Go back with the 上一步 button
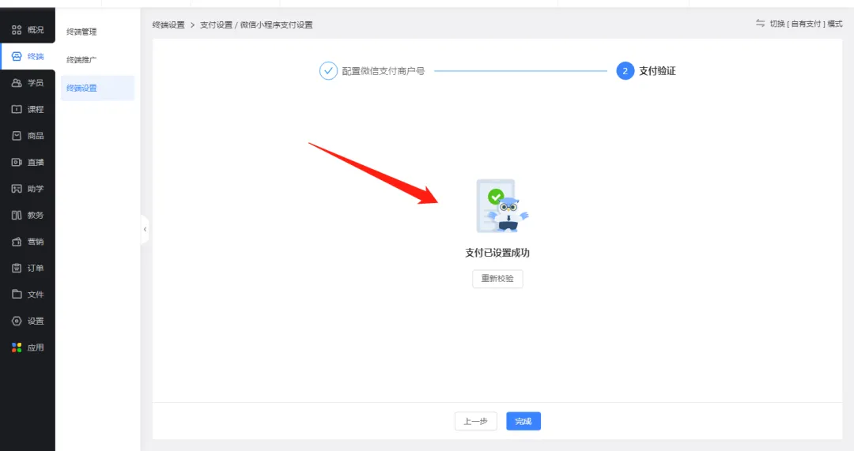This screenshot has width=854, height=451. (x=475, y=422)
